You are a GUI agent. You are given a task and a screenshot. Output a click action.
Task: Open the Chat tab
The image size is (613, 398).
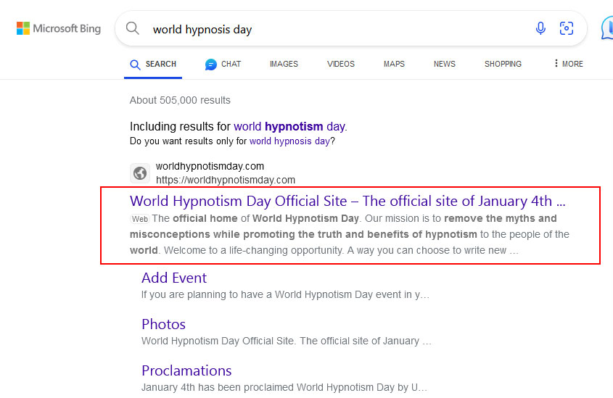coord(223,64)
